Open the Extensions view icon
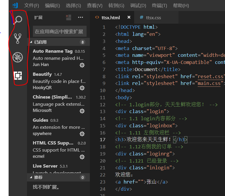 [x=18, y=75]
